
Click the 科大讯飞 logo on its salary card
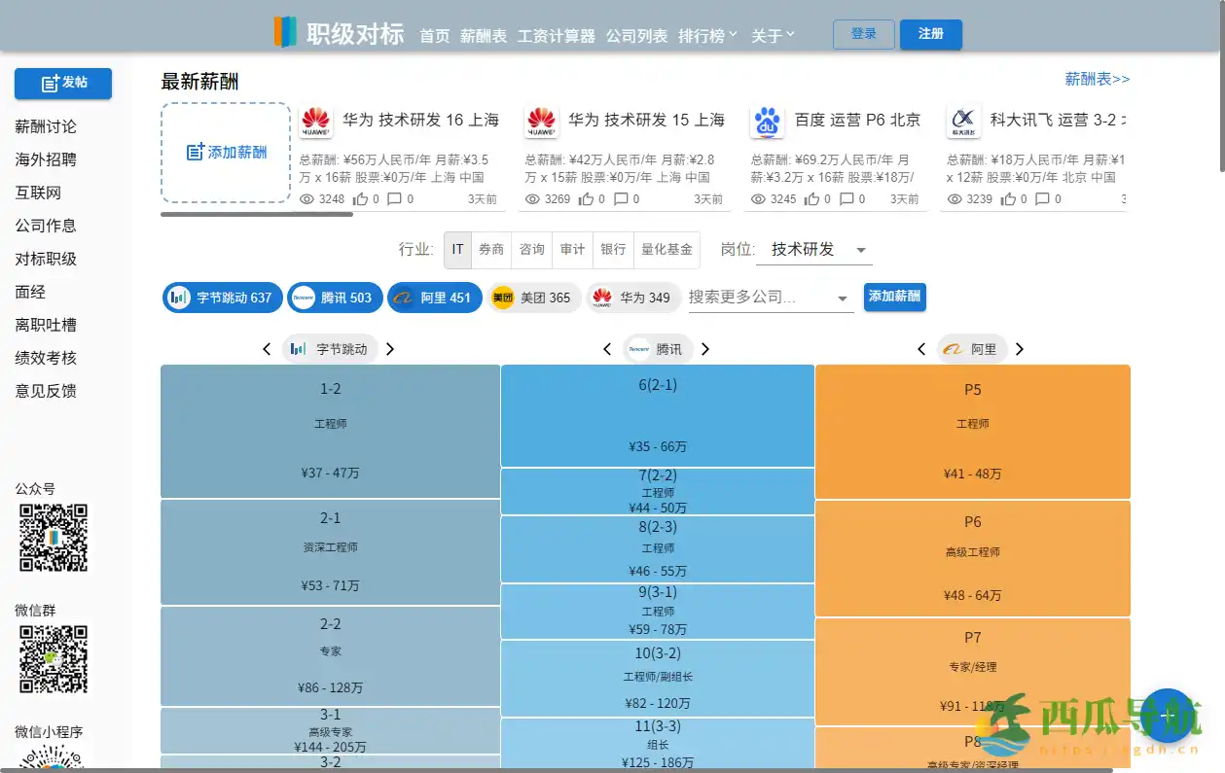pyautogui.click(x=963, y=121)
